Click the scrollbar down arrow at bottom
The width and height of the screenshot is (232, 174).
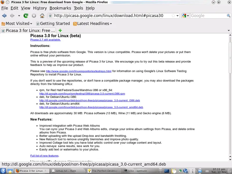click(230, 159)
